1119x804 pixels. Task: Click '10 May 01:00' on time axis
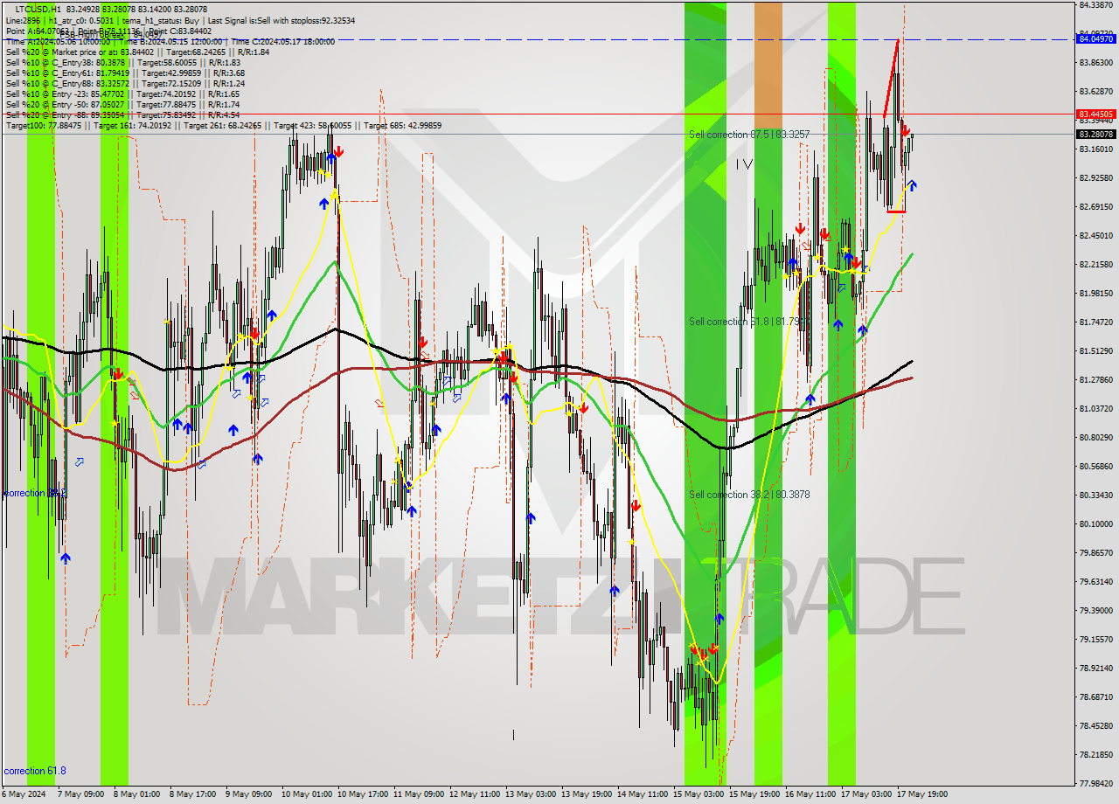[306, 794]
